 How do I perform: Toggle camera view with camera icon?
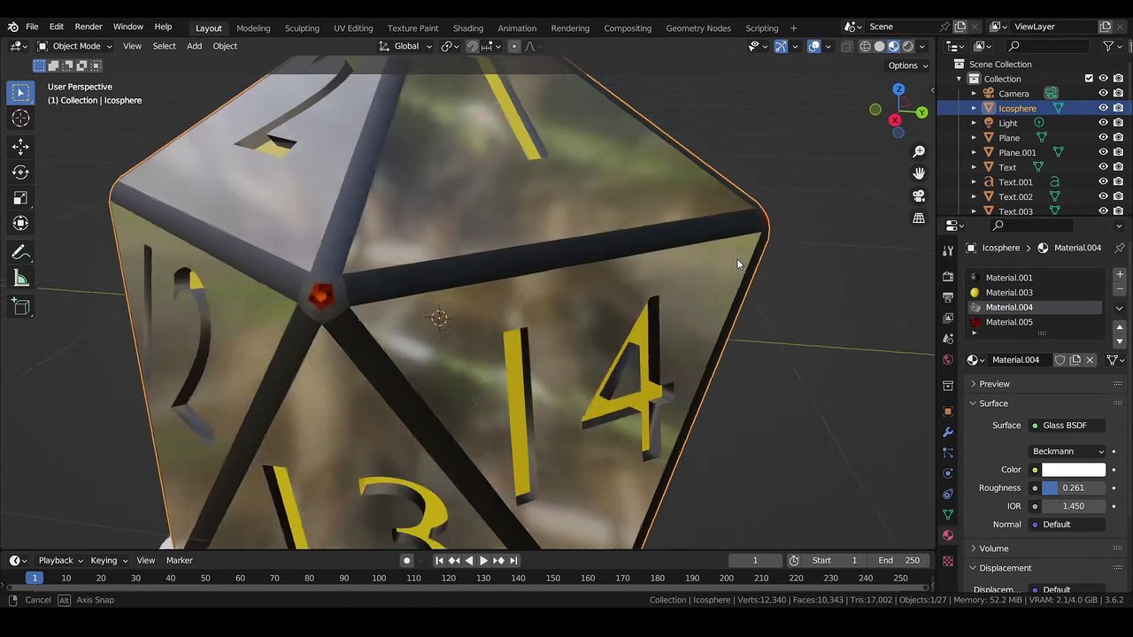(919, 196)
